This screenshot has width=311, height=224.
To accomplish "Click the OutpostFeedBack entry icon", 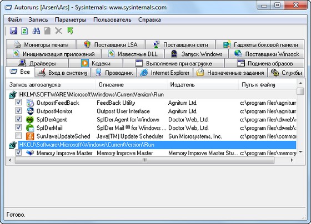I will point(30,103).
